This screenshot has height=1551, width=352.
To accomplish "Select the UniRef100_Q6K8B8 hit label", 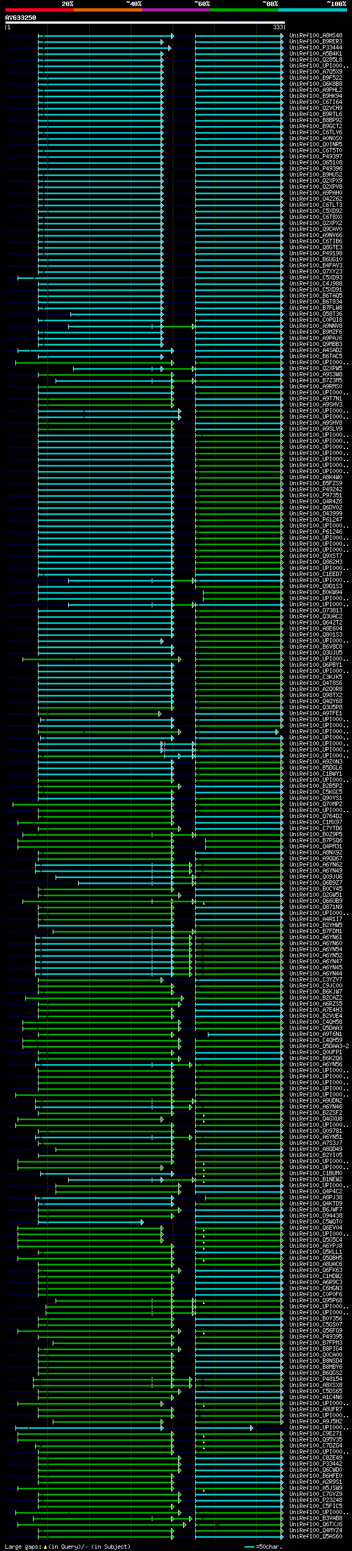I will pos(316,84).
